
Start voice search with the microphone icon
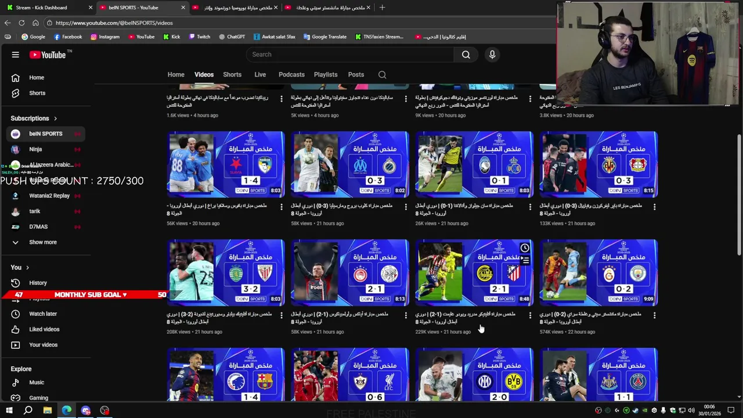click(x=492, y=55)
